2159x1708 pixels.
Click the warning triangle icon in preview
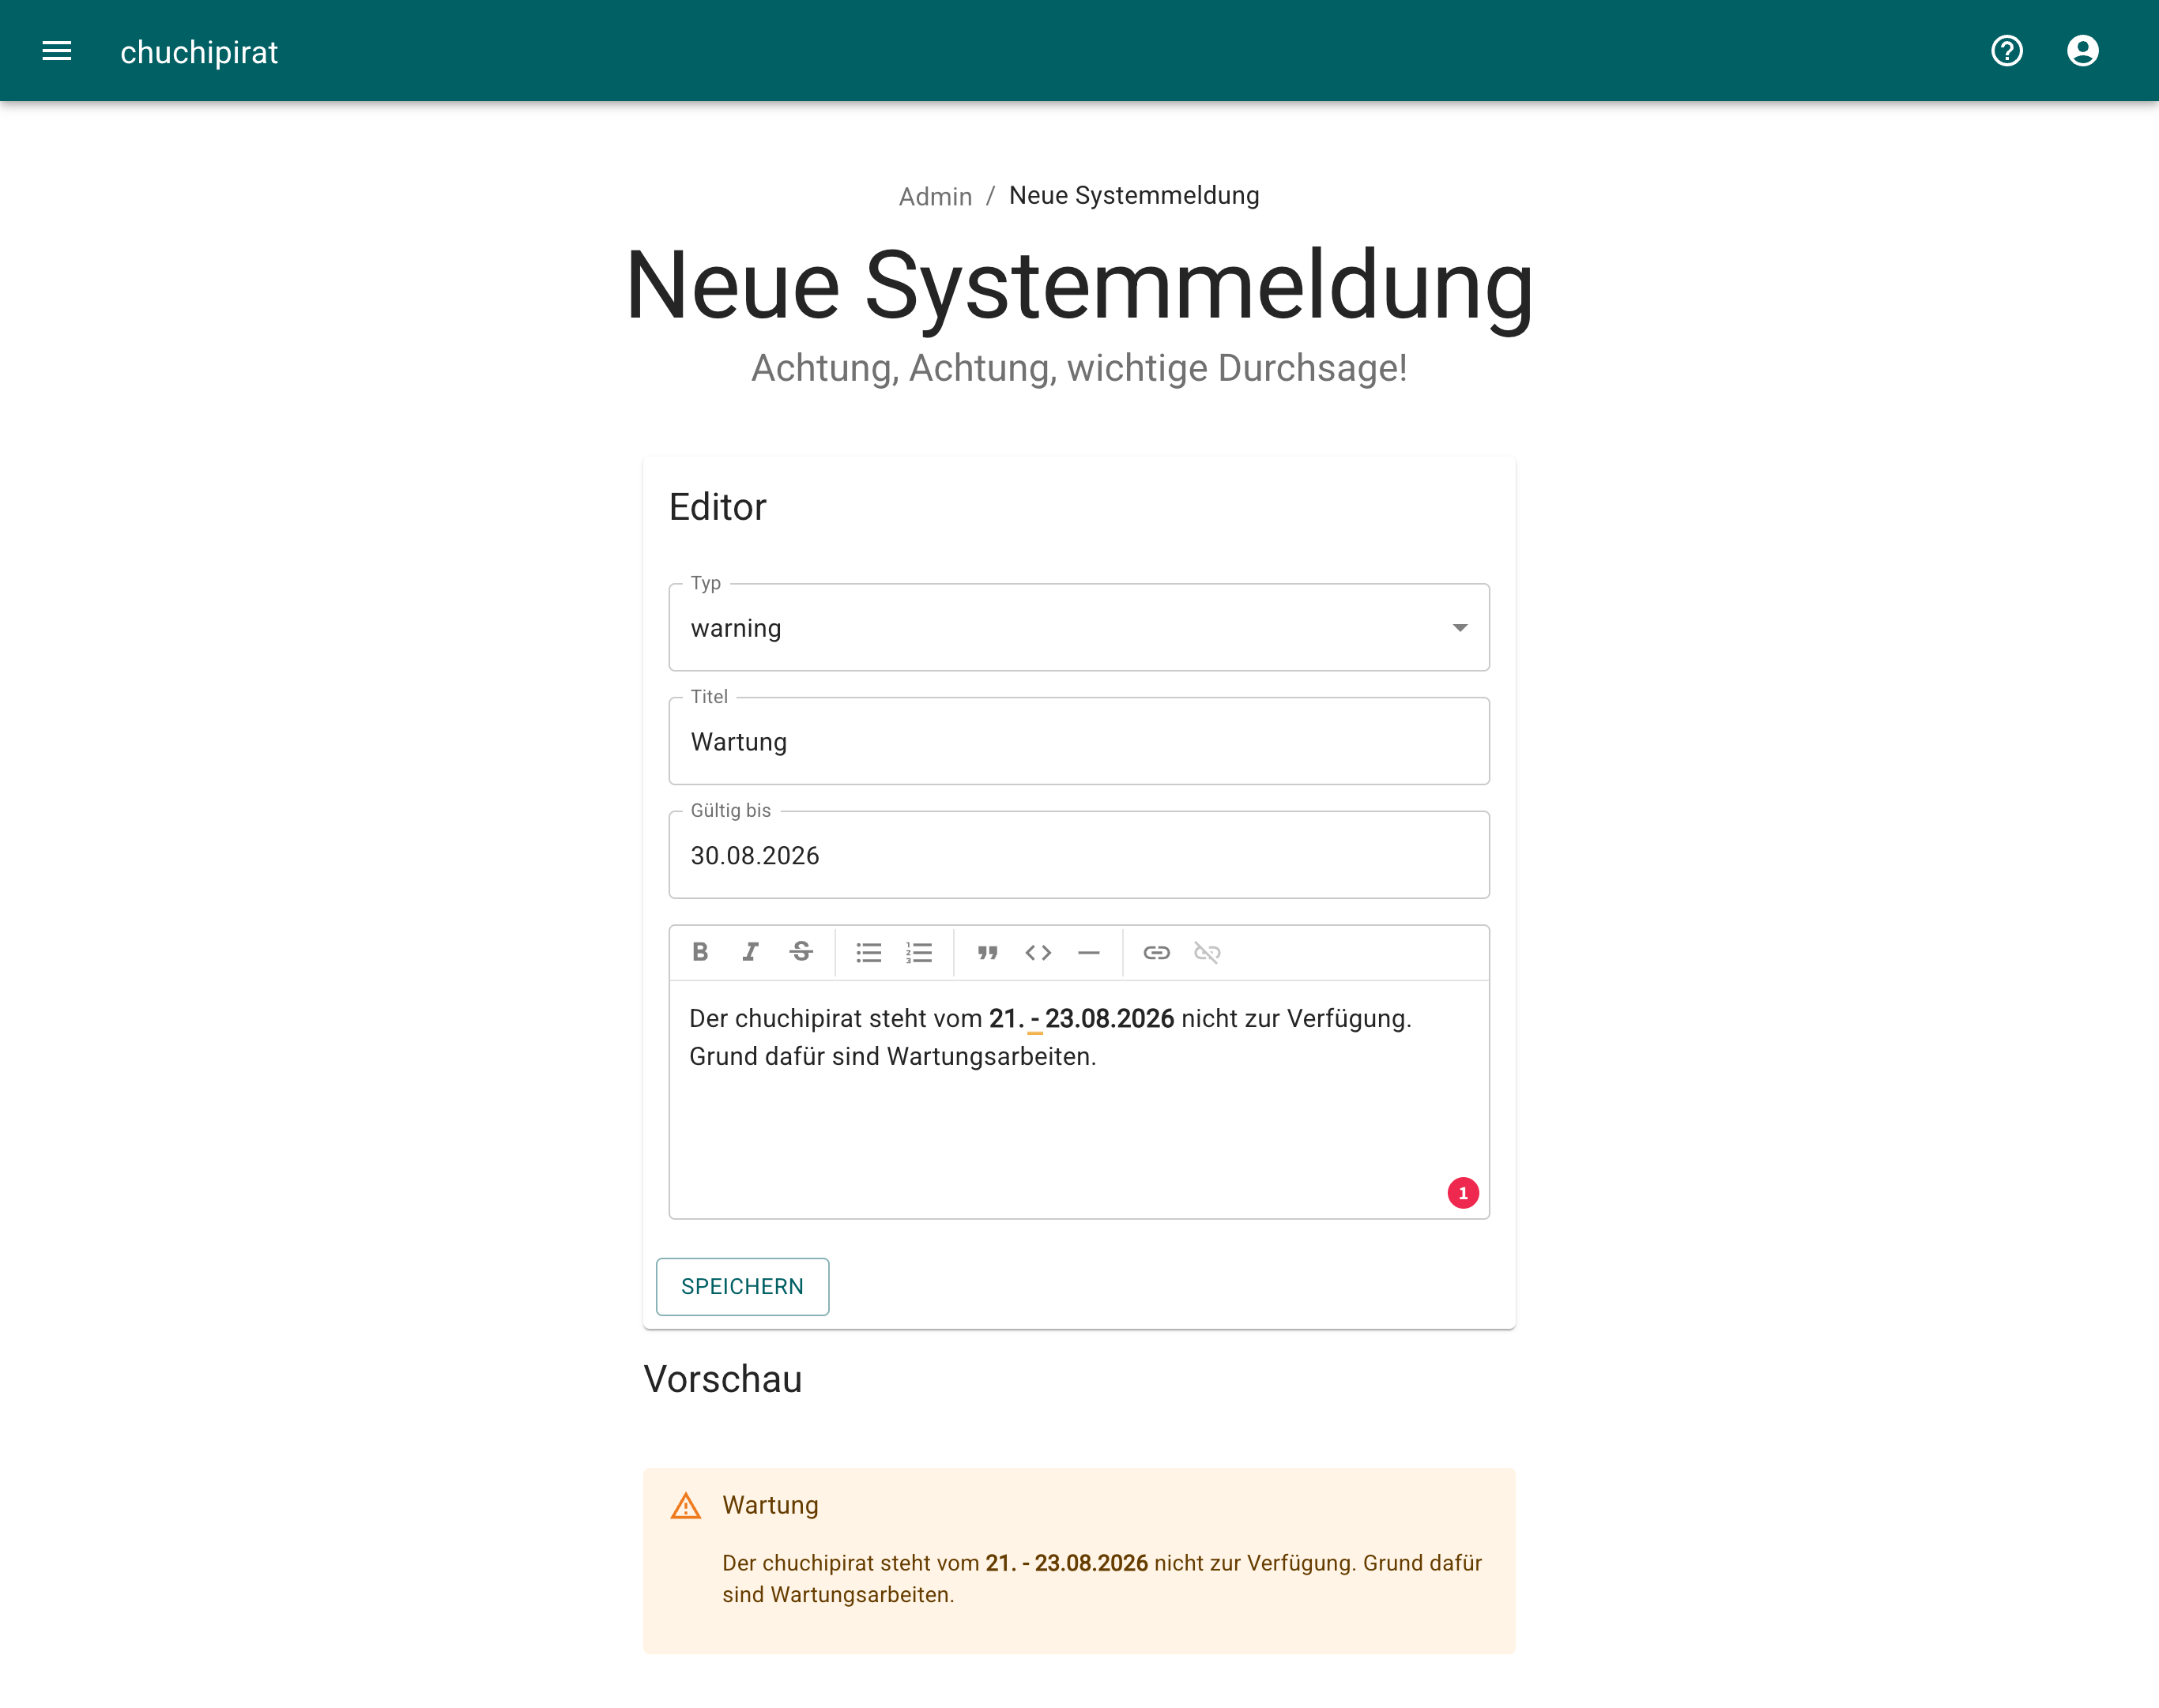pyautogui.click(x=685, y=1506)
